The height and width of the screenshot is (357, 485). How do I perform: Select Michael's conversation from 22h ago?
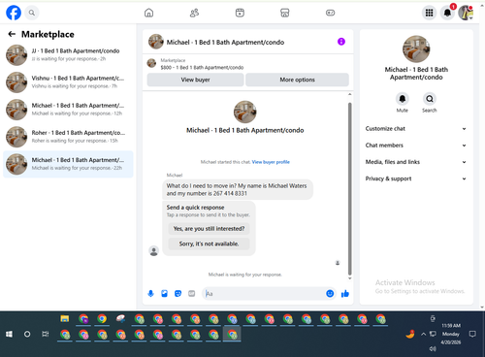68,164
